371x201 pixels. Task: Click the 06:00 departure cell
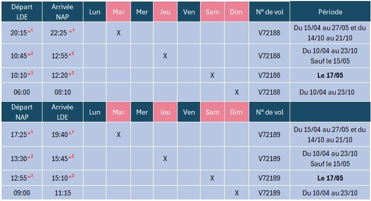22,92
